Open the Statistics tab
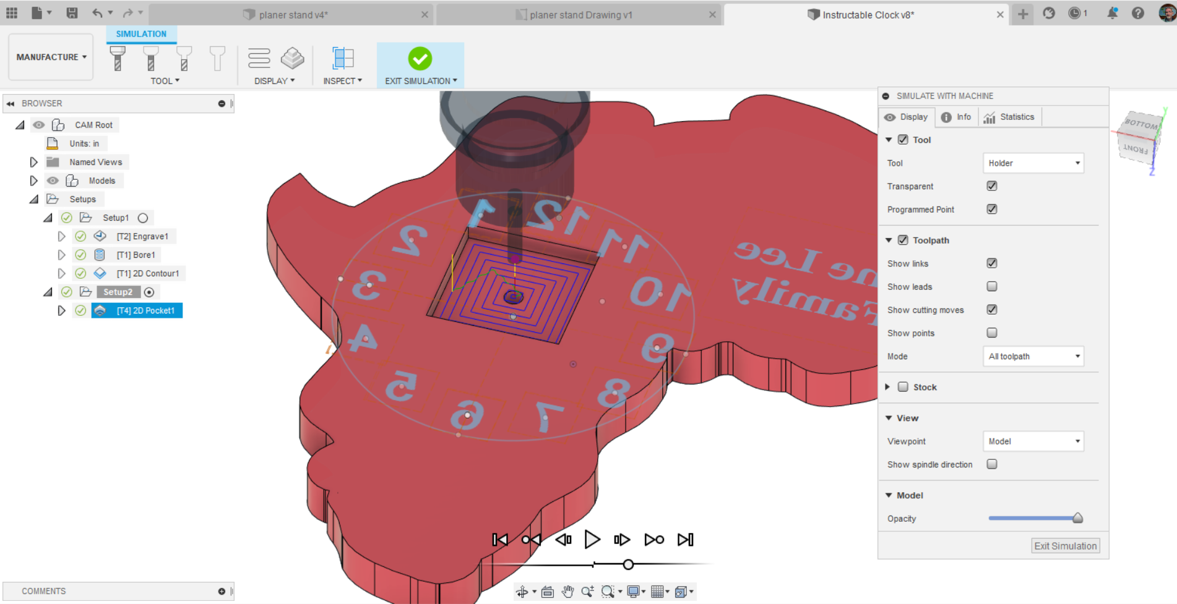The height and width of the screenshot is (604, 1177). click(1009, 117)
